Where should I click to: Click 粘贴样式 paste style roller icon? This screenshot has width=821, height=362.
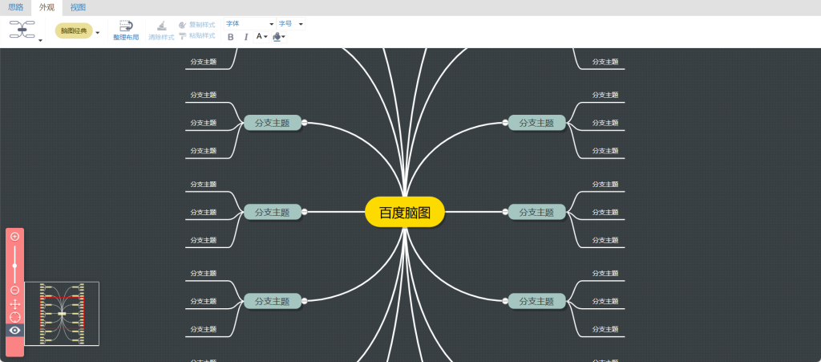point(182,35)
